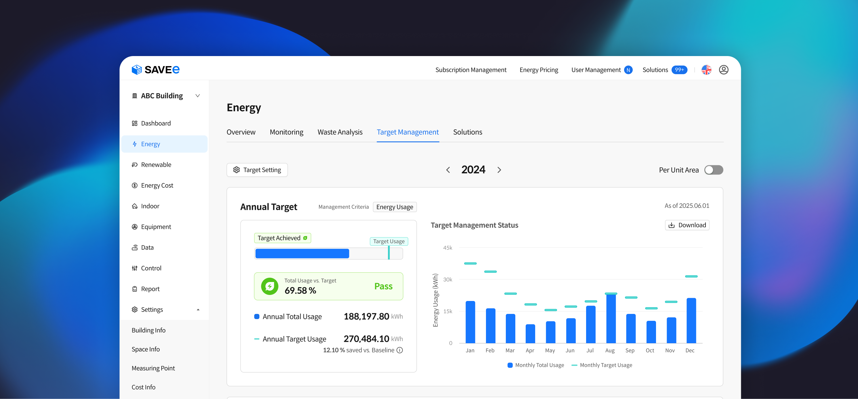Open Report in sidebar
The height and width of the screenshot is (399, 858).
pyautogui.click(x=164, y=289)
